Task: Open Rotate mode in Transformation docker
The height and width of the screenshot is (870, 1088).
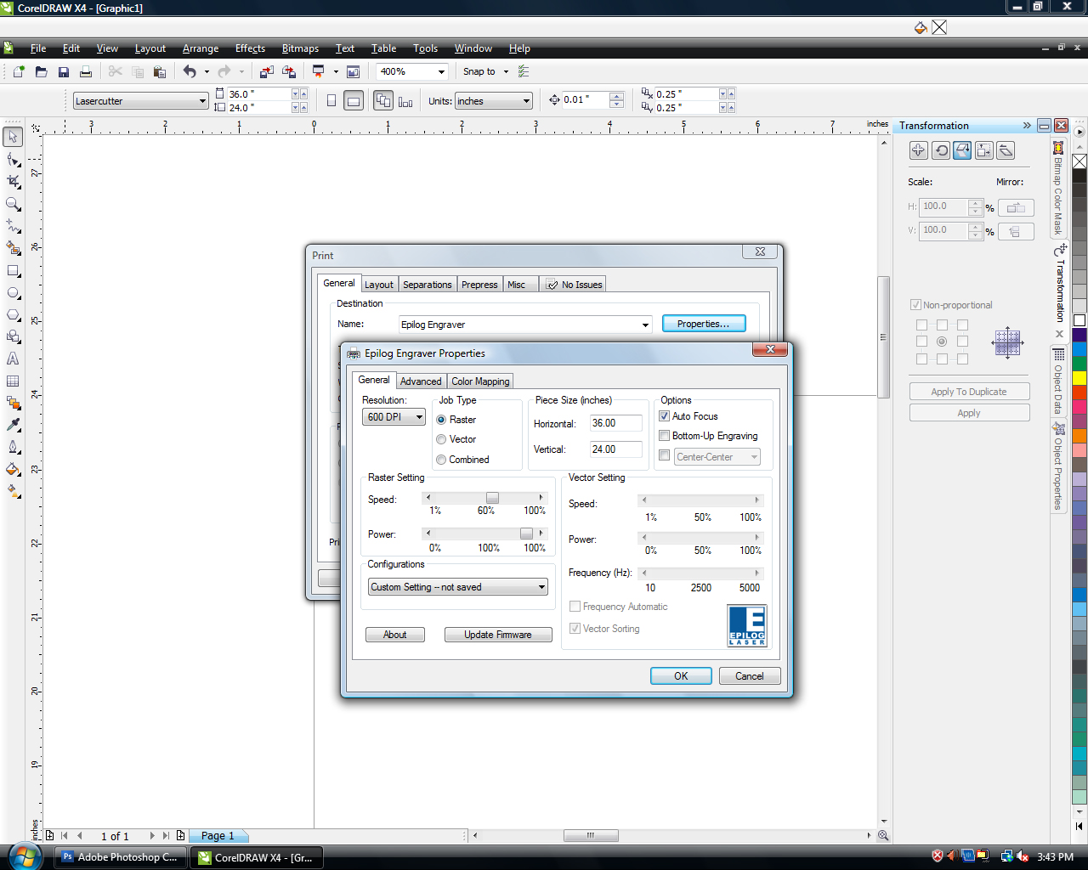Action: coord(940,150)
